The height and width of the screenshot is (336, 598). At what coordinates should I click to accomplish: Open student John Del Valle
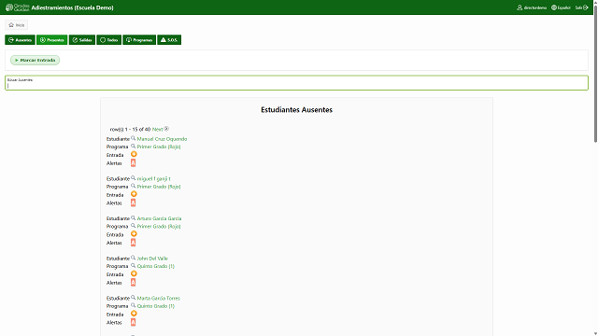tap(152, 259)
